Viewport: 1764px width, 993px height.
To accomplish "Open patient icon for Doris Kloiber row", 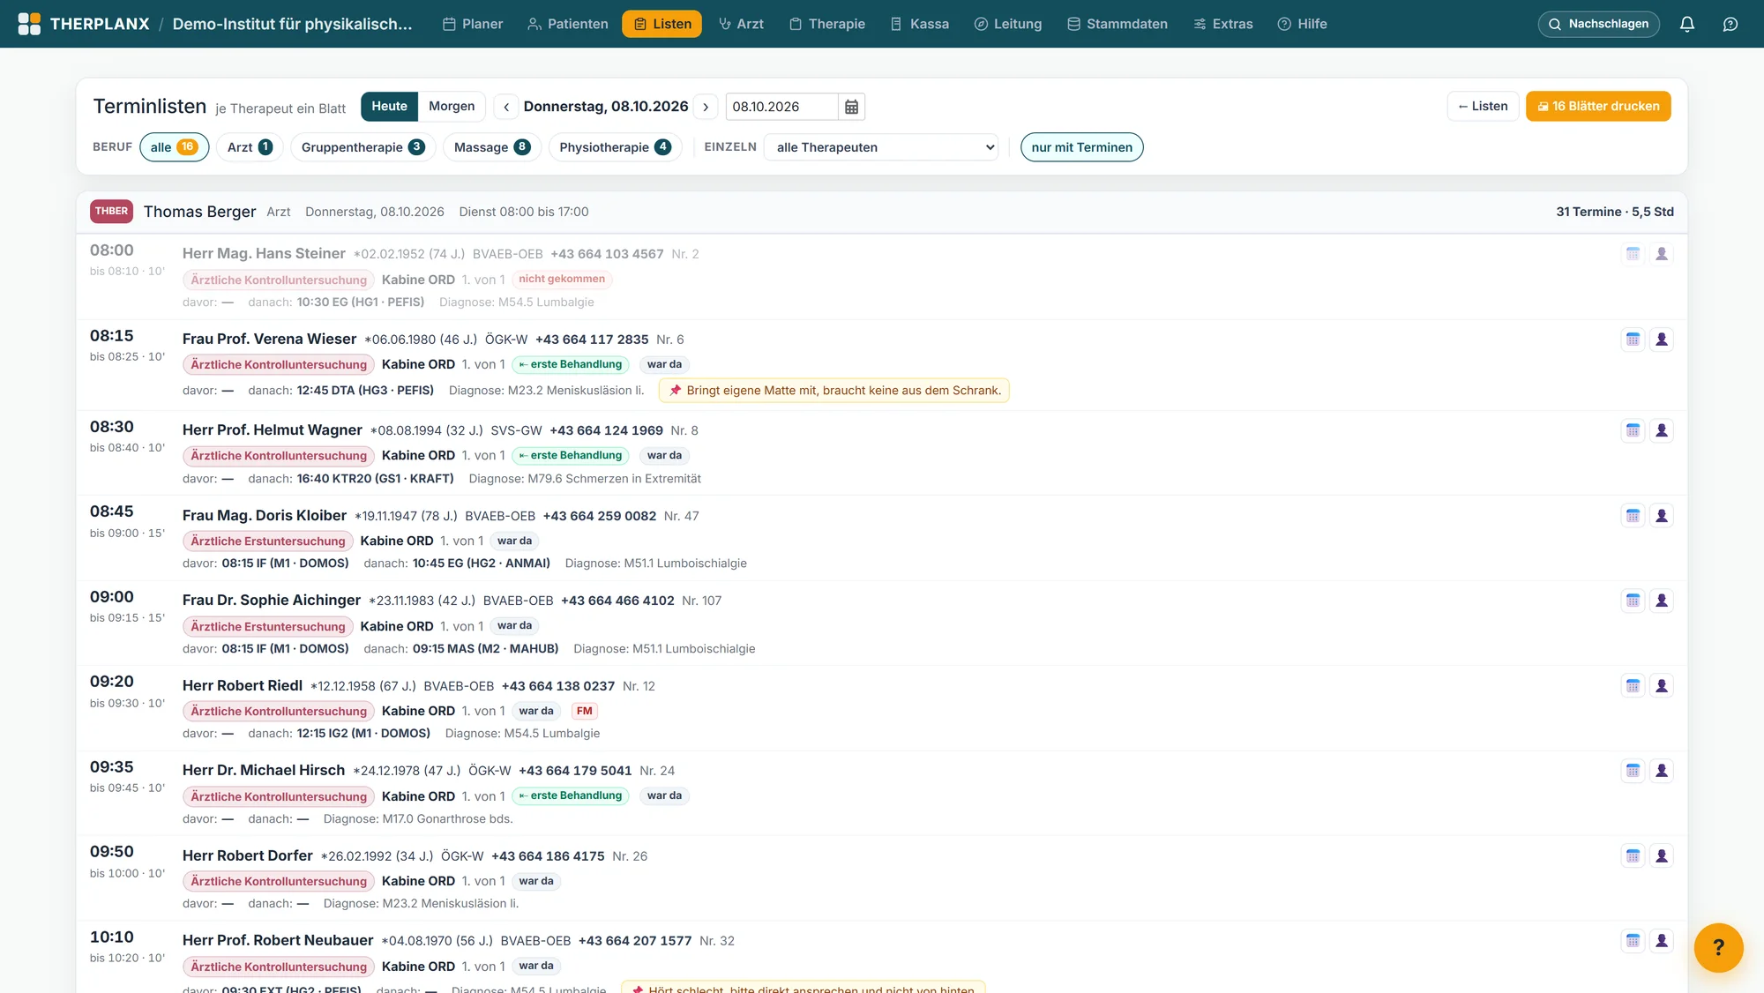I will pos(1661,516).
